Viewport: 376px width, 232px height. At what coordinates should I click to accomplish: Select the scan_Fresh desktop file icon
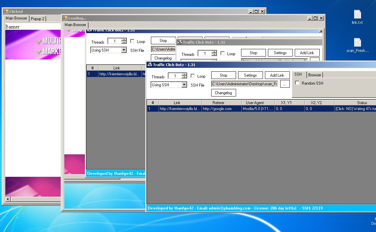coord(357,43)
